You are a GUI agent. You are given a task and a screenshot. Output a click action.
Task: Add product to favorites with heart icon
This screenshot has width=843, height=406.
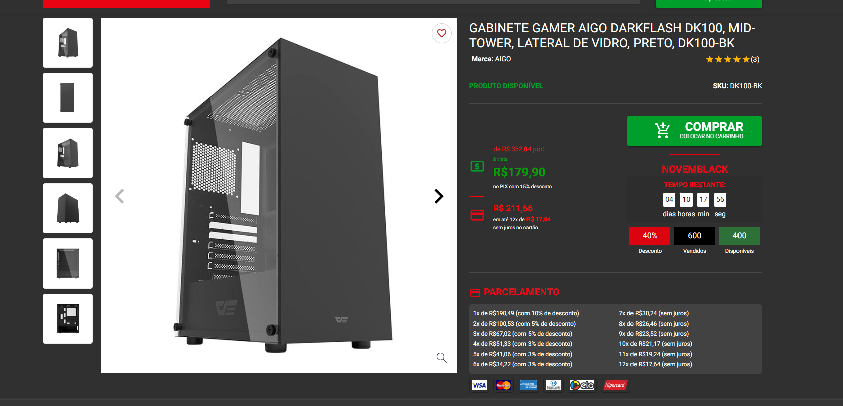coord(442,33)
